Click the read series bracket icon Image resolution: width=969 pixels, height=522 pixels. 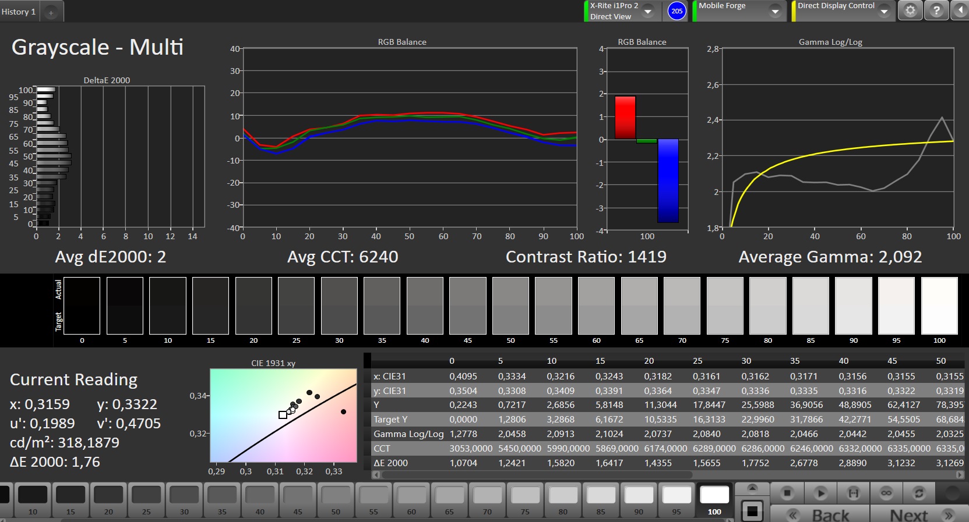(x=853, y=493)
